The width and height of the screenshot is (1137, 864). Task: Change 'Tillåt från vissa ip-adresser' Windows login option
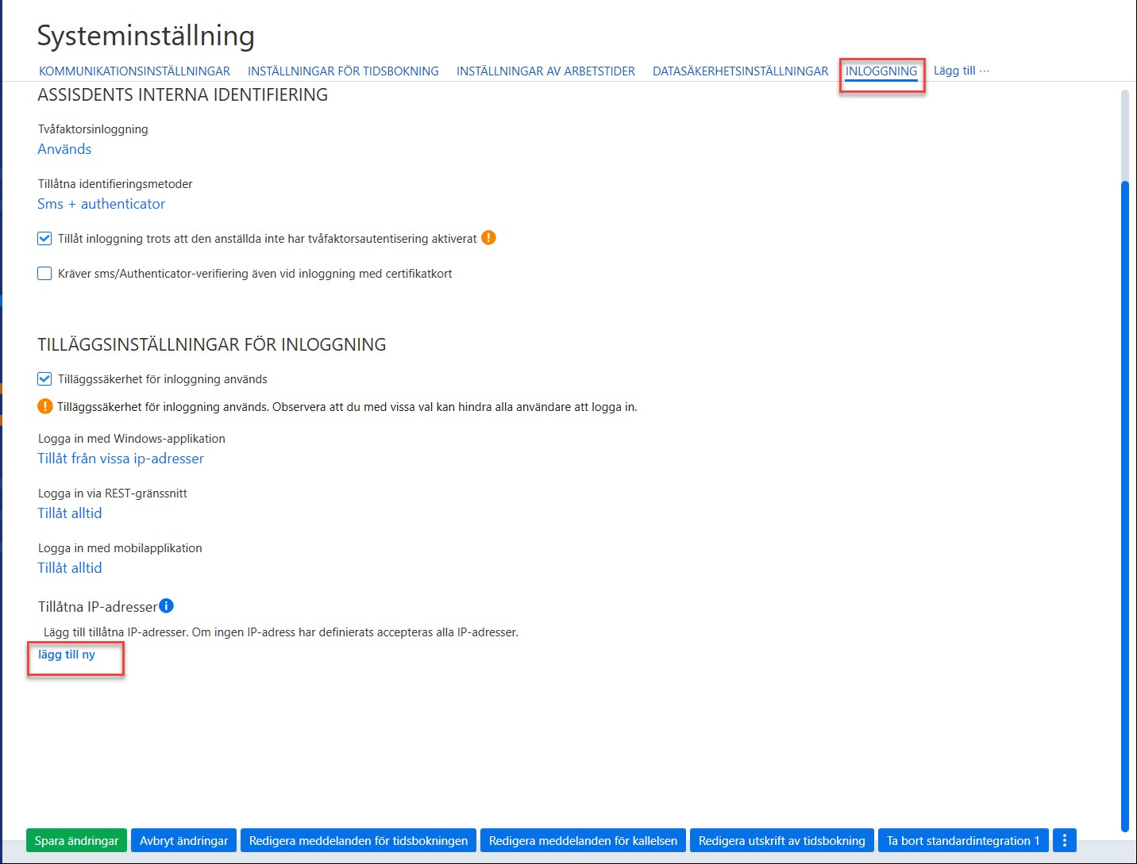pyautogui.click(x=121, y=459)
